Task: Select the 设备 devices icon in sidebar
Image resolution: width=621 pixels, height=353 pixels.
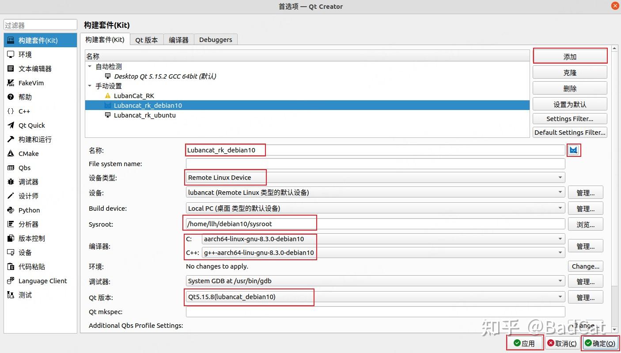Action: click(x=11, y=252)
